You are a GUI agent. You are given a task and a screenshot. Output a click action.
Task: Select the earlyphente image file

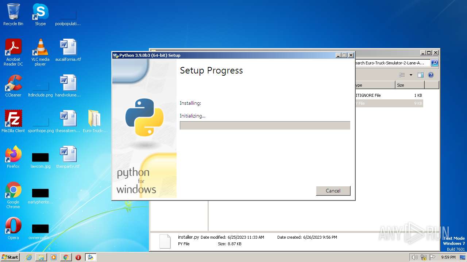(x=40, y=196)
